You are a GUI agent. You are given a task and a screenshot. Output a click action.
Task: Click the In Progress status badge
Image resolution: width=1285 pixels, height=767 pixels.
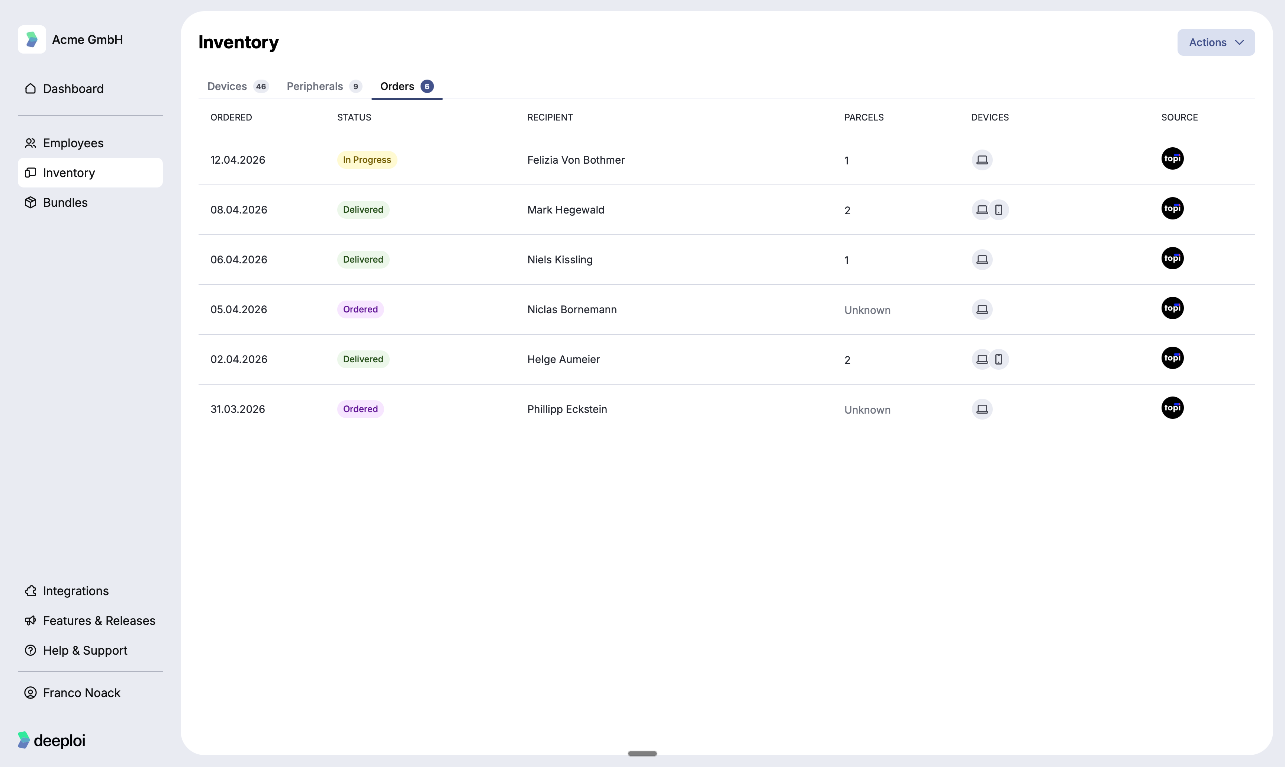tap(367, 160)
